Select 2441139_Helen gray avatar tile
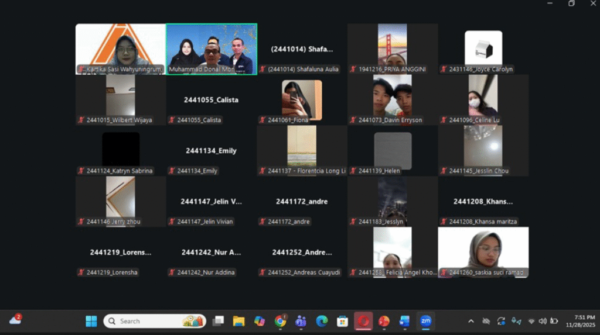 (393, 150)
